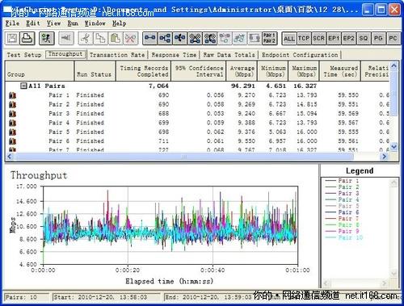Click the Paste clipboard icon

116,38
